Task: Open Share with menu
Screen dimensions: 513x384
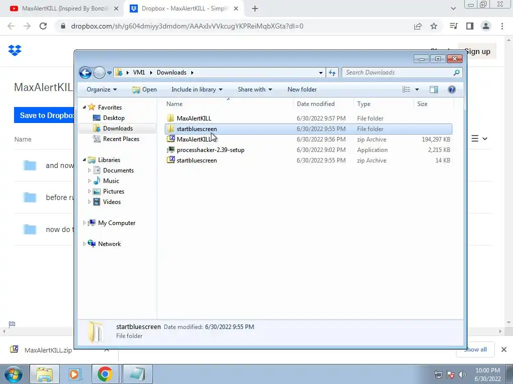Action: [x=254, y=89]
